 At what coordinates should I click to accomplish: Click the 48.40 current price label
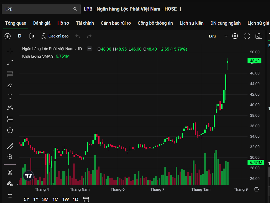pos(255,61)
